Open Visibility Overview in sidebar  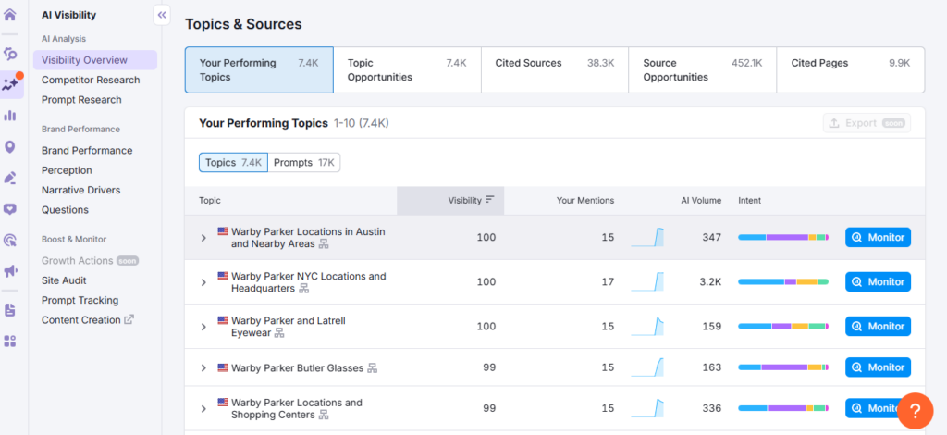(x=95, y=60)
